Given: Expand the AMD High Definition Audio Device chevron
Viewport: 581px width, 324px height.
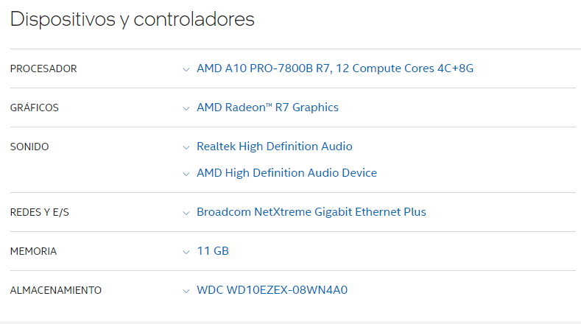Looking at the screenshot, I should click(186, 174).
